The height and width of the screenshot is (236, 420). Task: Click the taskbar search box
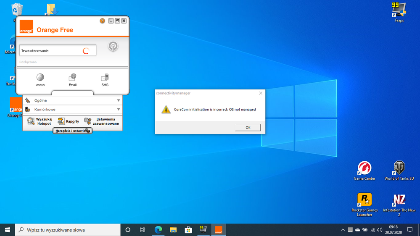point(68,230)
